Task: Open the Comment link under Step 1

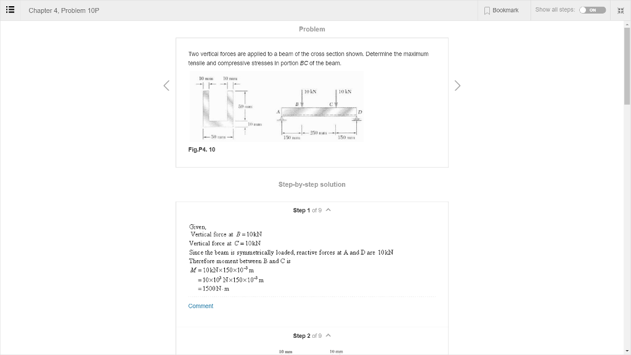Action: point(200,306)
